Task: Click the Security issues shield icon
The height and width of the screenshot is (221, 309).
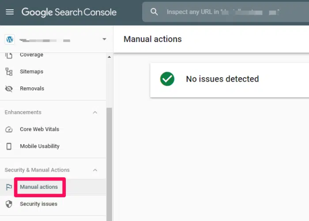Action: [x=9, y=204]
